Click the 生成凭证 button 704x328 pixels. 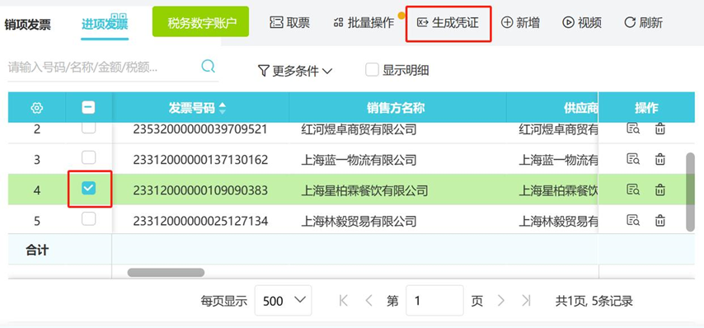[x=448, y=23]
